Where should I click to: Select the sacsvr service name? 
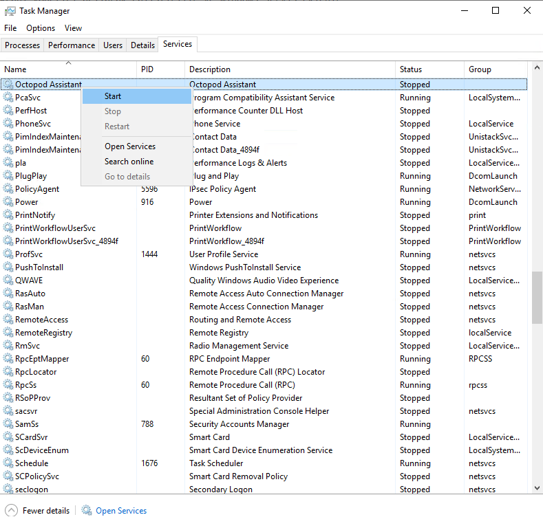tap(26, 411)
